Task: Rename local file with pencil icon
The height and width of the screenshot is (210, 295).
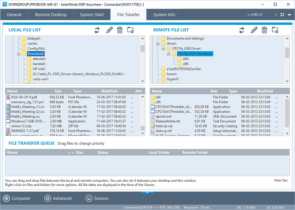Action: coord(109,30)
